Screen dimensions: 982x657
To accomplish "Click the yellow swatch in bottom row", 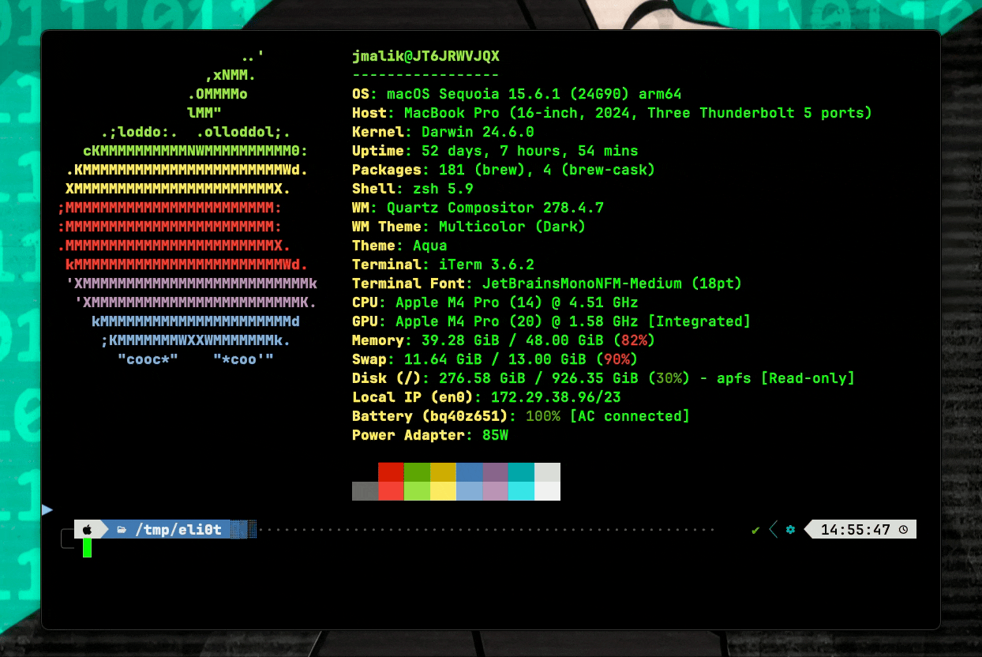I will pyautogui.click(x=443, y=490).
